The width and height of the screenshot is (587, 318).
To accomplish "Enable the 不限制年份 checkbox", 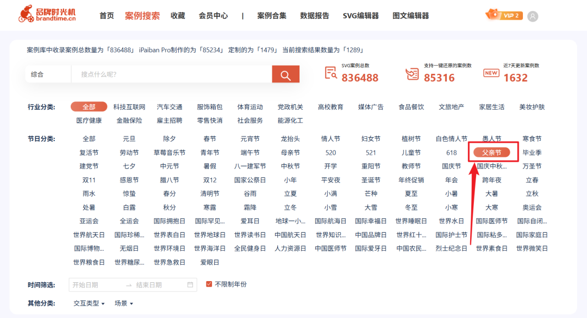I will pyautogui.click(x=208, y=283).
